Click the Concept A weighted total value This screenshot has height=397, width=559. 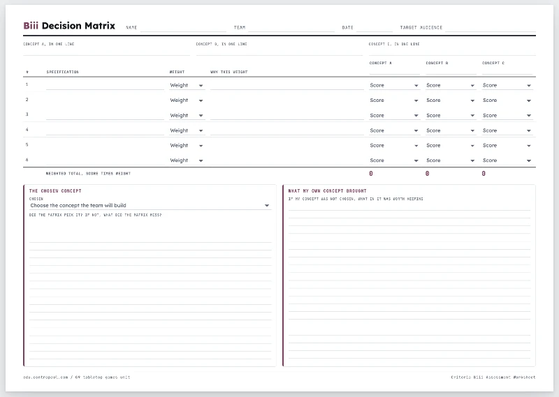(371, 174)
